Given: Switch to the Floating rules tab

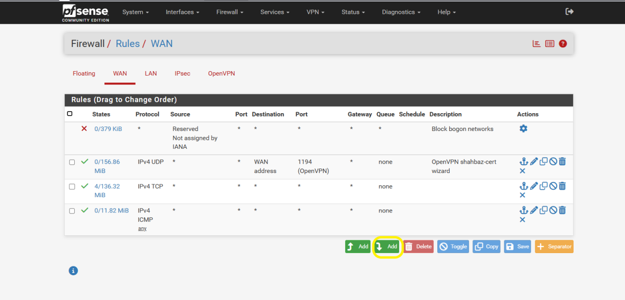Looking at the screenshot, I should click(84, 74).
